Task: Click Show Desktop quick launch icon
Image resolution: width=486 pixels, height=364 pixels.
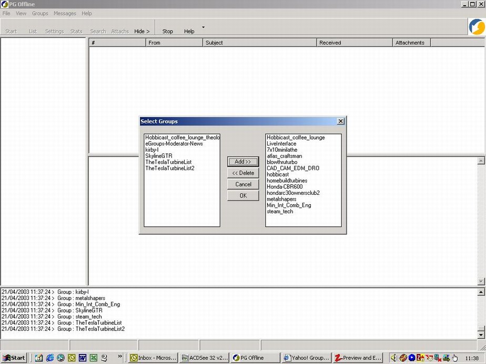Action: 39,358
